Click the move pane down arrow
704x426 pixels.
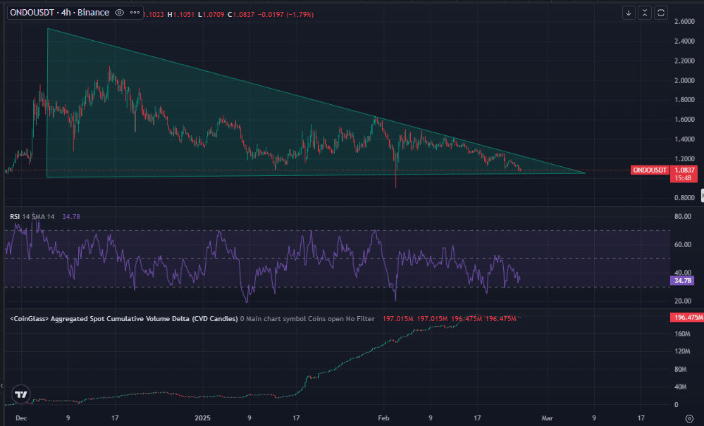tap(629, 13)
